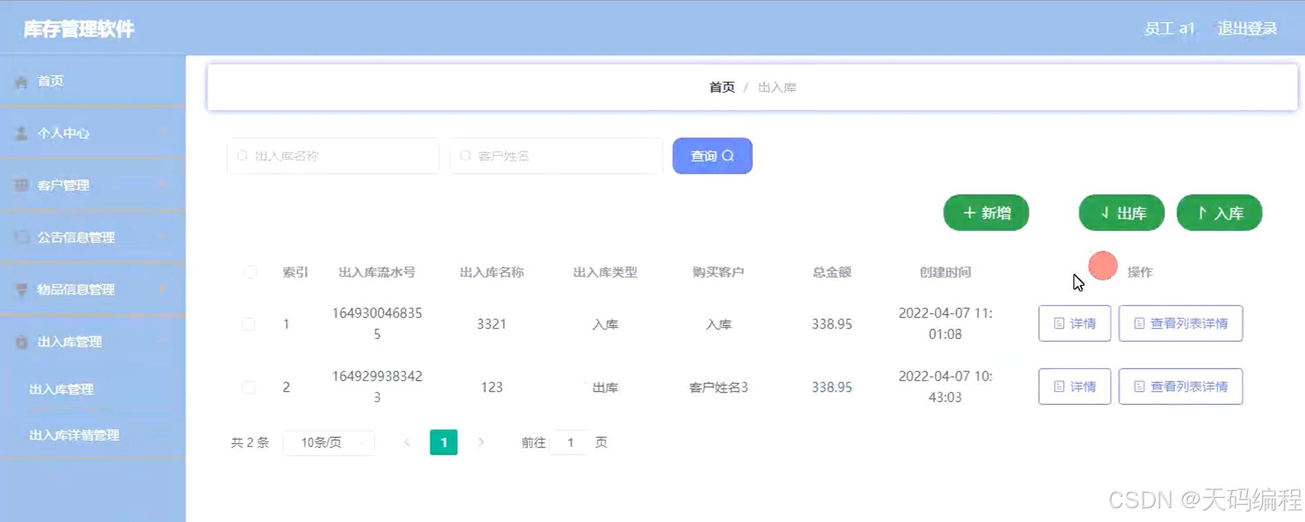
Task: Click the green 出库 button
Action: (x=1122, y=213)
